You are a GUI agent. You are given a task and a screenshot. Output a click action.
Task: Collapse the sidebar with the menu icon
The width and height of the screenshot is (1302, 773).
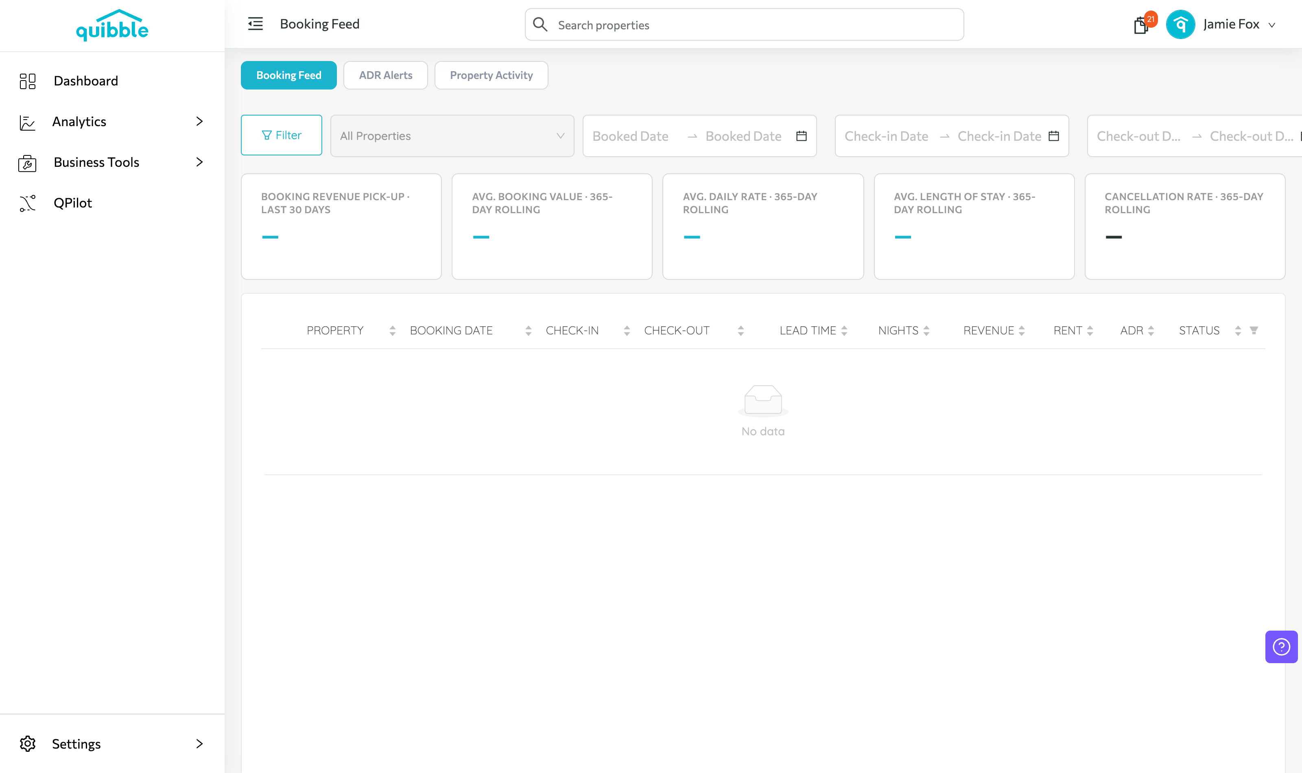click(x=255, y=24)
